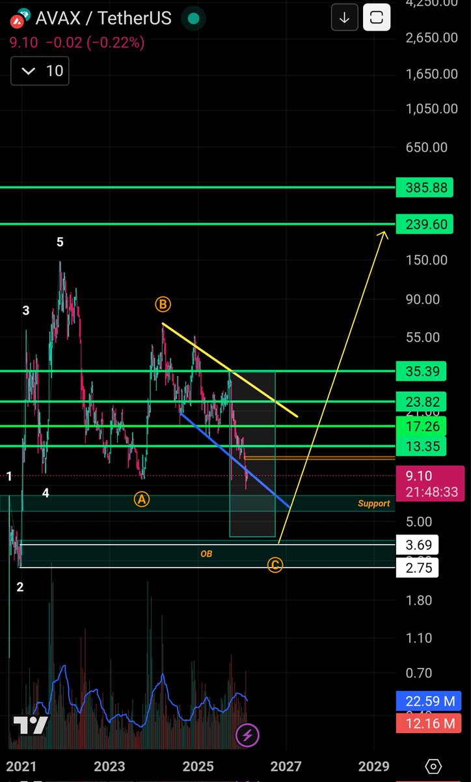471x782 pixels.
Task: Select the OB zone text label
Action: coord(206,554)
